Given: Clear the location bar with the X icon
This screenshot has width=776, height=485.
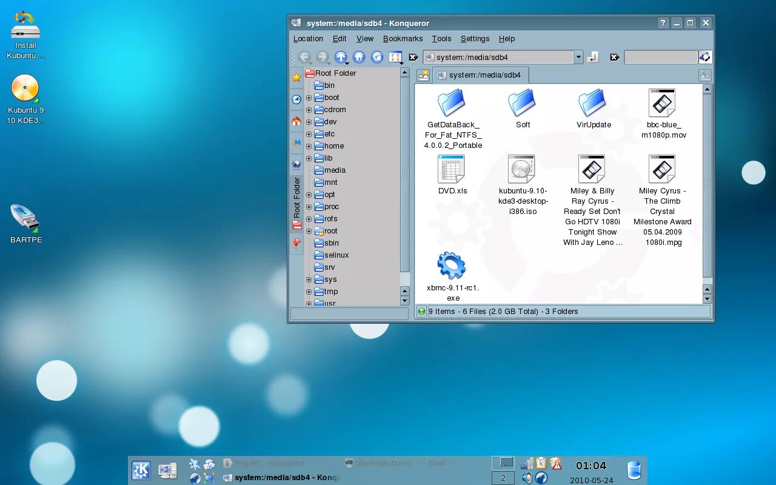Looking at the screenshot, I should coord(413,57).
